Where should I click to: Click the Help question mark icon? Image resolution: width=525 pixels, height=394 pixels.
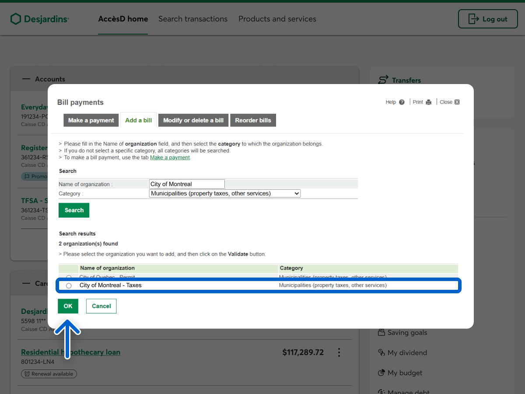coord(402,102)
